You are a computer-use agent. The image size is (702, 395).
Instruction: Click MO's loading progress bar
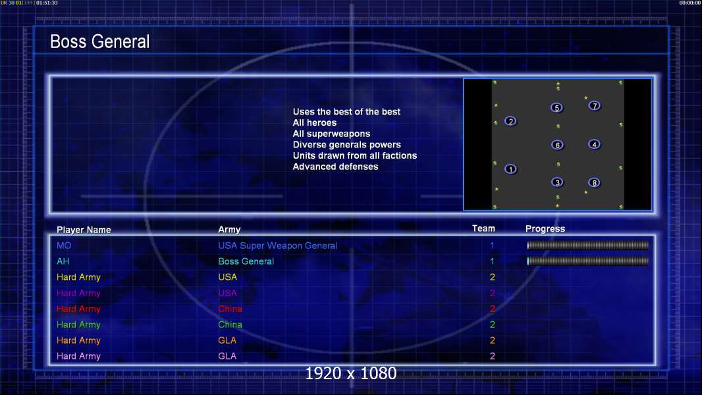click(x=587, y=245)
